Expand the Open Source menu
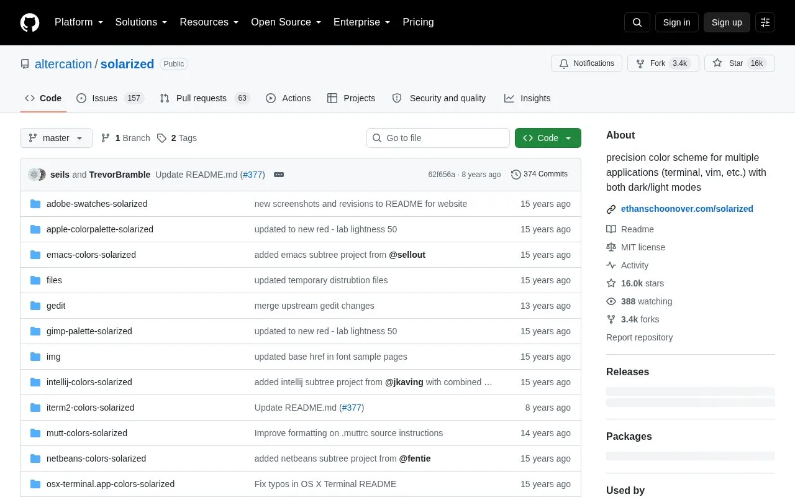The width and height of the screenshot is (795, 497). pyautogui.click(x=286, y=22)
